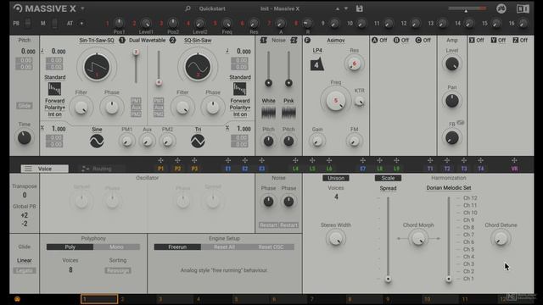Adjust oscillator 1 level slider
Image resolution: width=543 pixels, height=305 pixels.
pyautogui.click(x=136, y=66)
